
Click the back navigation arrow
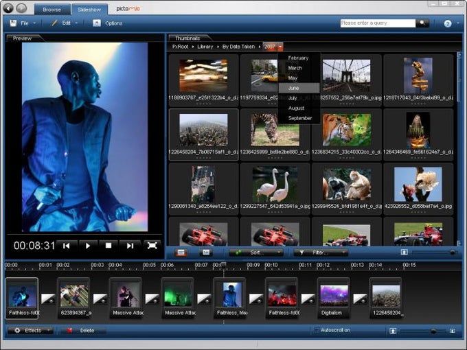click(x=9, y=8)
